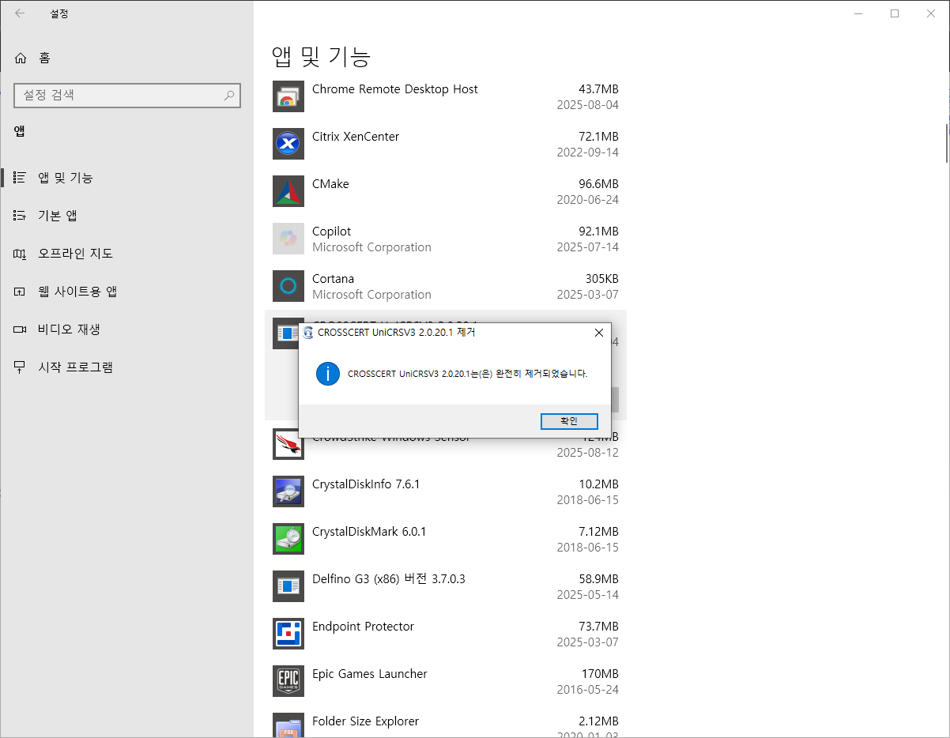
Task: Click the 완전히 제거되었습니다 dialog message
Action: click(x=468, y=374)
